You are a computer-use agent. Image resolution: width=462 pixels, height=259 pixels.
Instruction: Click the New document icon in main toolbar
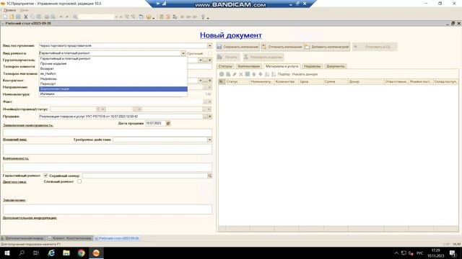tap(5, 17)
